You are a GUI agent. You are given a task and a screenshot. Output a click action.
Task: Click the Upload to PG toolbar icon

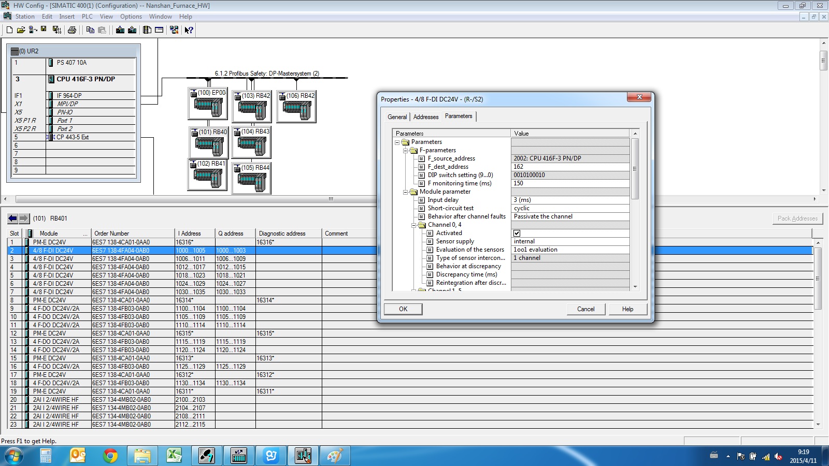(x=132, y=30)
